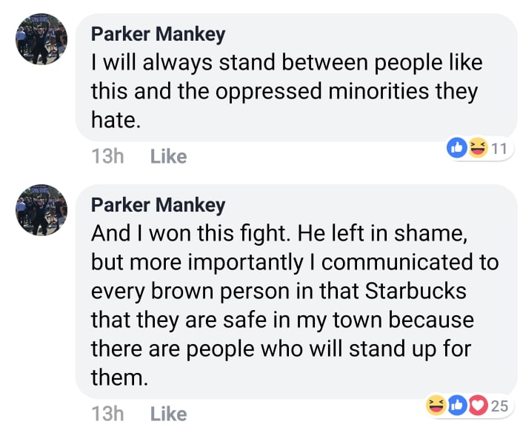
Task: Click the 13h timestamp under the second comment
Action: click(x=107, y=413)
